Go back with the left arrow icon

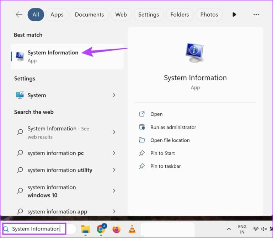point(19,15)
